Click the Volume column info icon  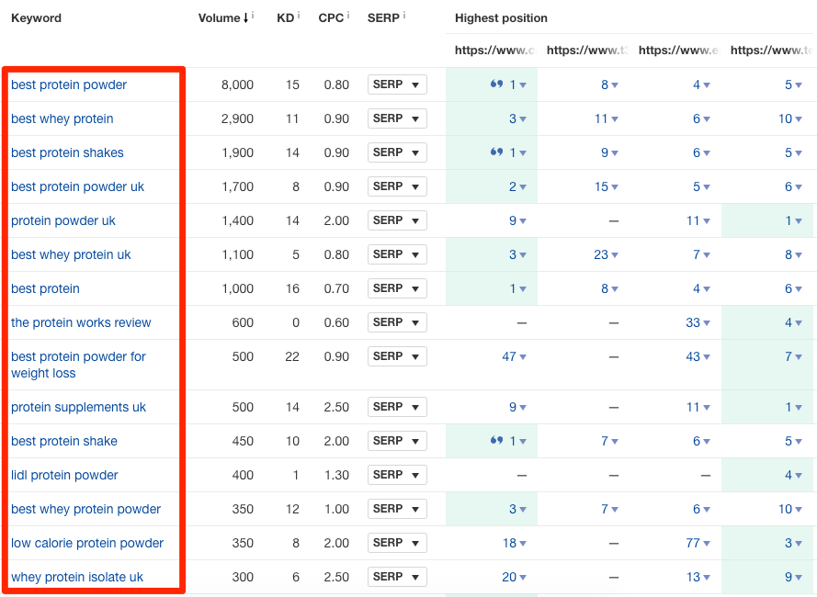point(254,13)
